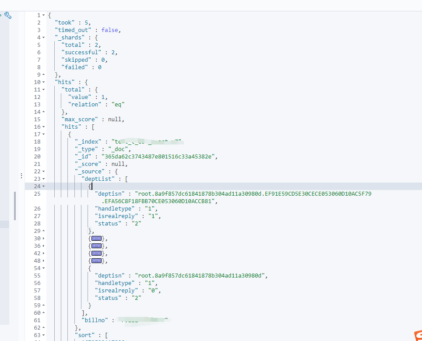Collapse the root object at line 1
The height and width of the screenshot is (341, 422).
click(x=44, y=15)
